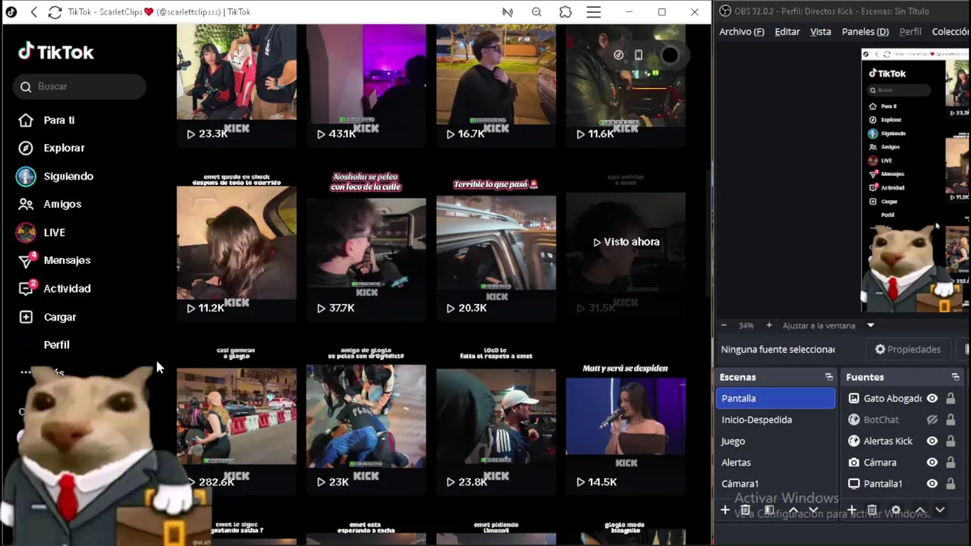The width and height of the screenshot is (971, 546).
Task: Click the Propiedades button in OBS
Action: coord(907,350)
